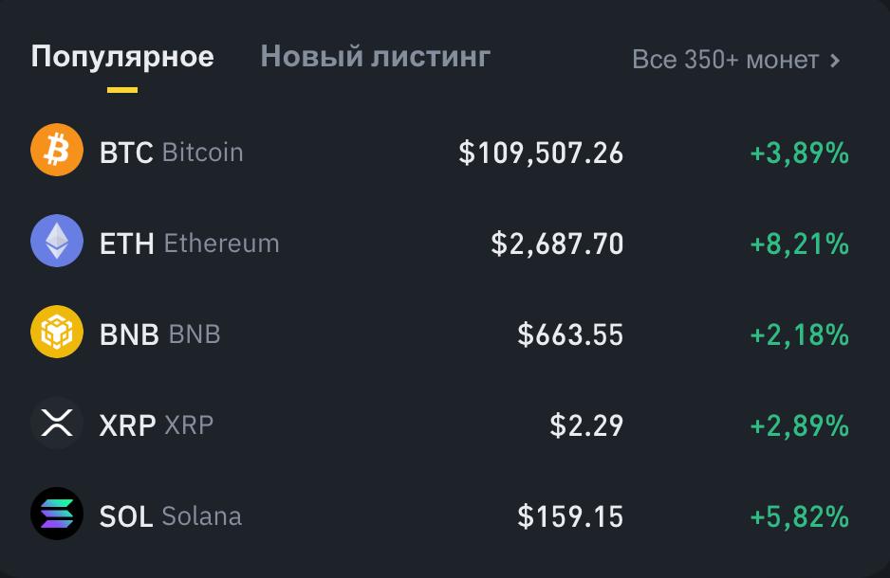Click the XRP black logo icon
Viewport: 890px width, 578px height.
tap(57, 424)
